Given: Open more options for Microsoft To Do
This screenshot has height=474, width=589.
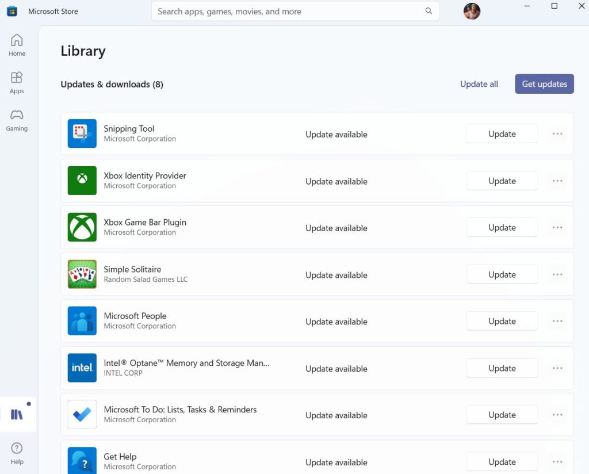Looking at the screenshot, I should (557, 415).
